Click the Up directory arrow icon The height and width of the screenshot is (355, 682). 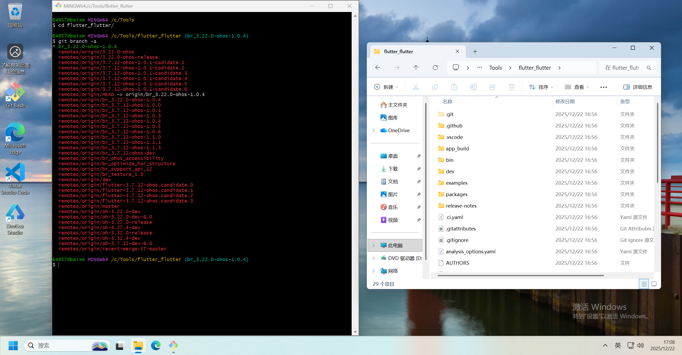click(x=416, y=68)
